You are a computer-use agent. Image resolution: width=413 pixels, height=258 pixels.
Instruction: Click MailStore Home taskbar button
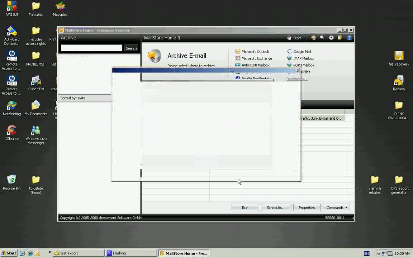pos(184,253)
